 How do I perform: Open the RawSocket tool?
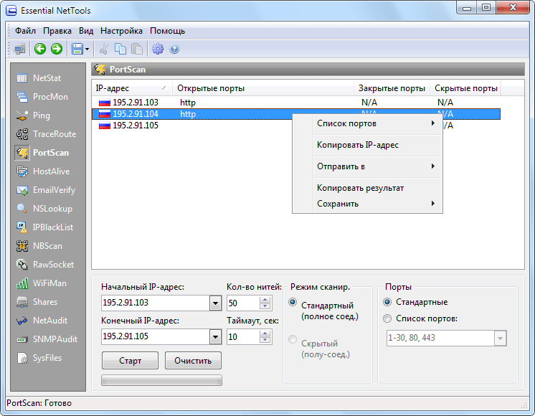pos(45,265)
